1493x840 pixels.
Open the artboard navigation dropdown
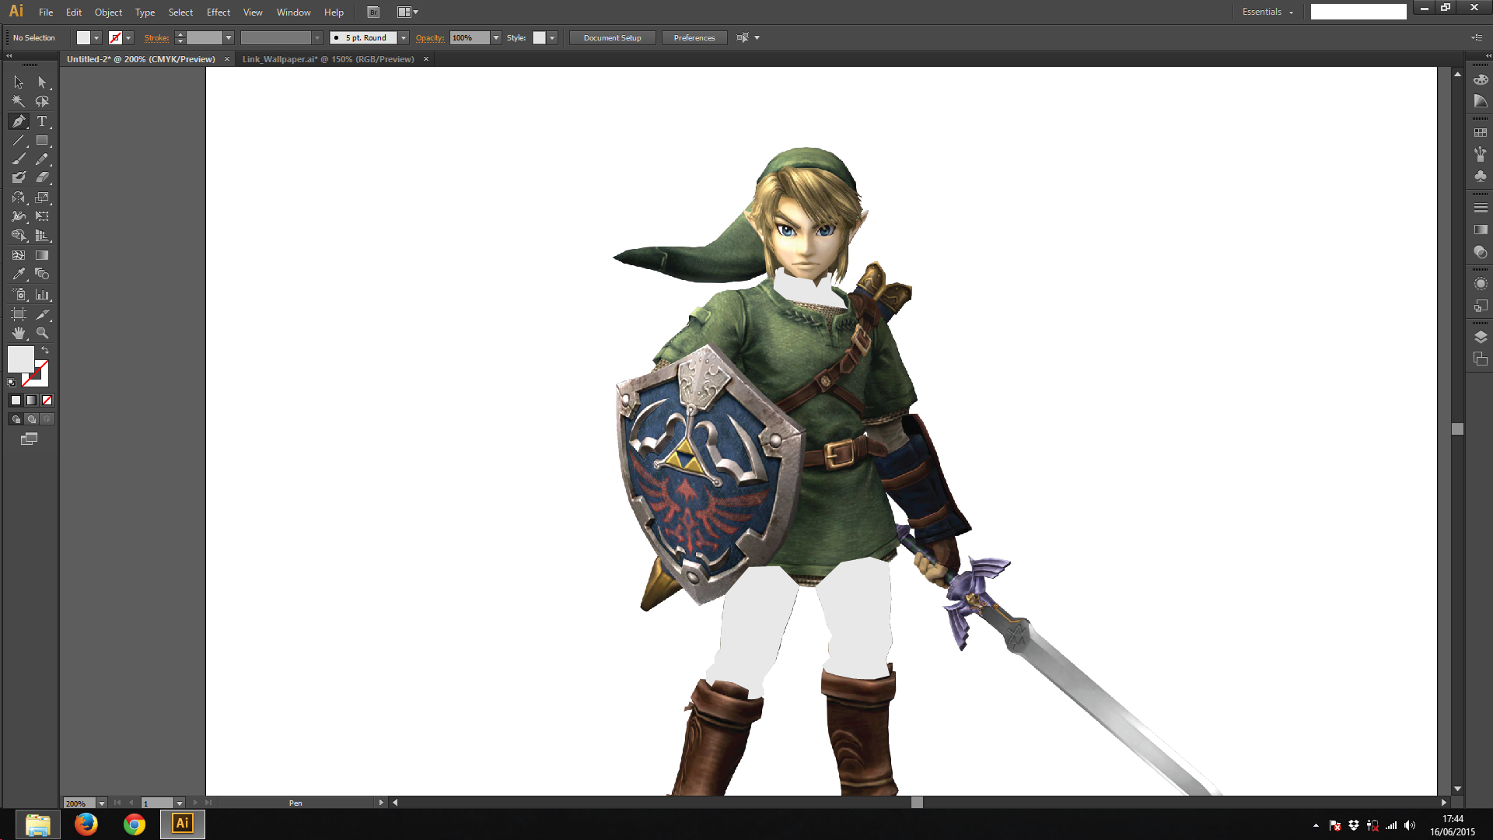click(x=180, y=803)
